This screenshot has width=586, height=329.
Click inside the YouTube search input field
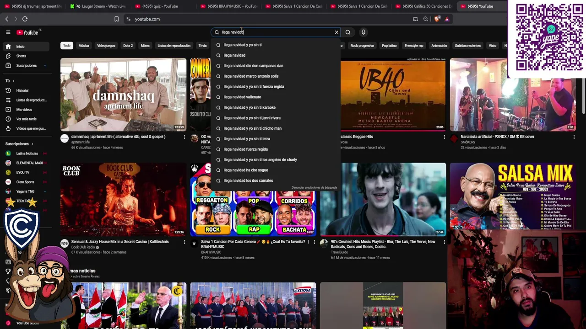[275, 32]
